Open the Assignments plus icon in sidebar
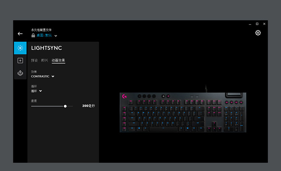 point(20,60)
